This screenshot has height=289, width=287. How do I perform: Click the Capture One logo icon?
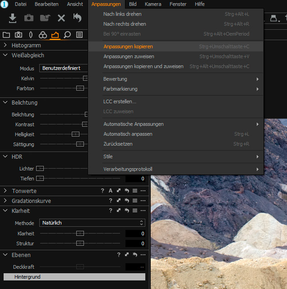(x=4, y=4)
